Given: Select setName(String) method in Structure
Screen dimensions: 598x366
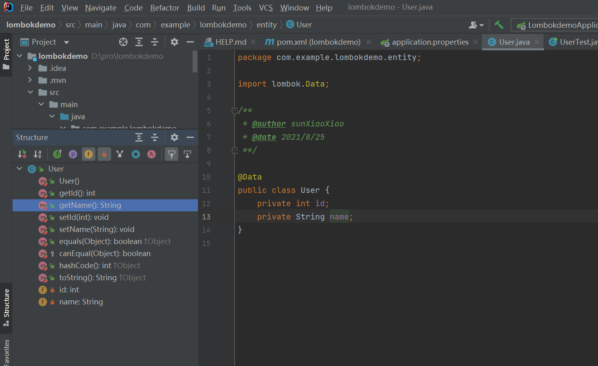Looking at the screenshot, I should [x=97, y=229].
